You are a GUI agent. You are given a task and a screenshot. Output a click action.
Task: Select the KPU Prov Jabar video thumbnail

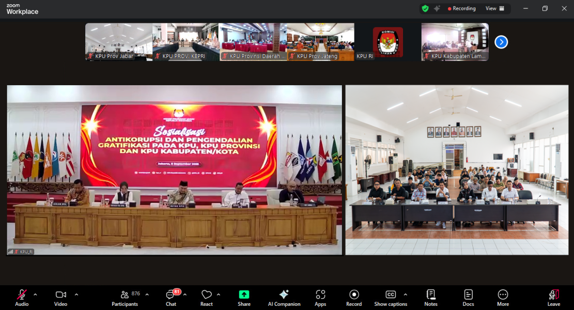coord(119,42)
